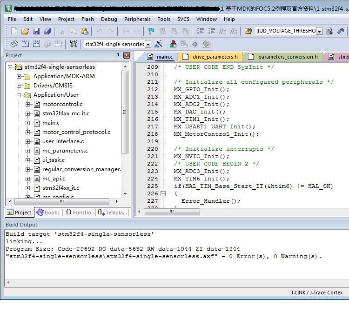Viewport: 349px width, 326px height.
Task: Pin the Project panel with pushpin
Action: (118, 55)
